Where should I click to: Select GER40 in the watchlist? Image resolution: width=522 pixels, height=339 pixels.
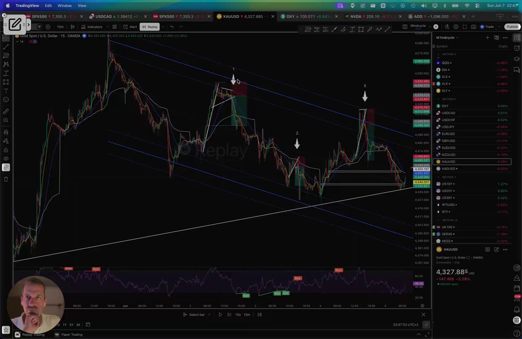click(x=472, y=234)
